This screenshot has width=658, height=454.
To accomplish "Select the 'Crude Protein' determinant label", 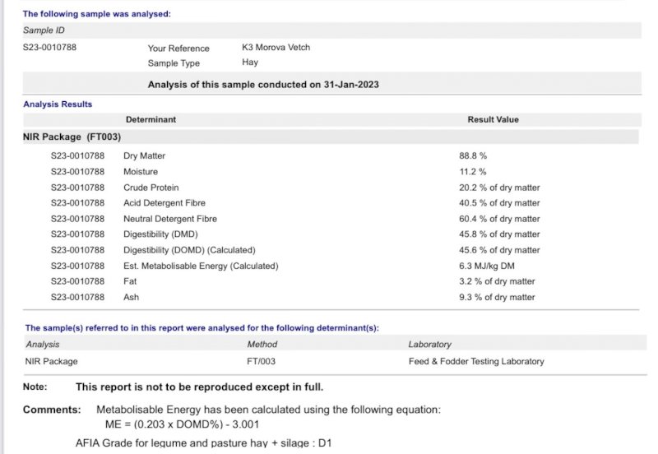I will tap(151, 188).
